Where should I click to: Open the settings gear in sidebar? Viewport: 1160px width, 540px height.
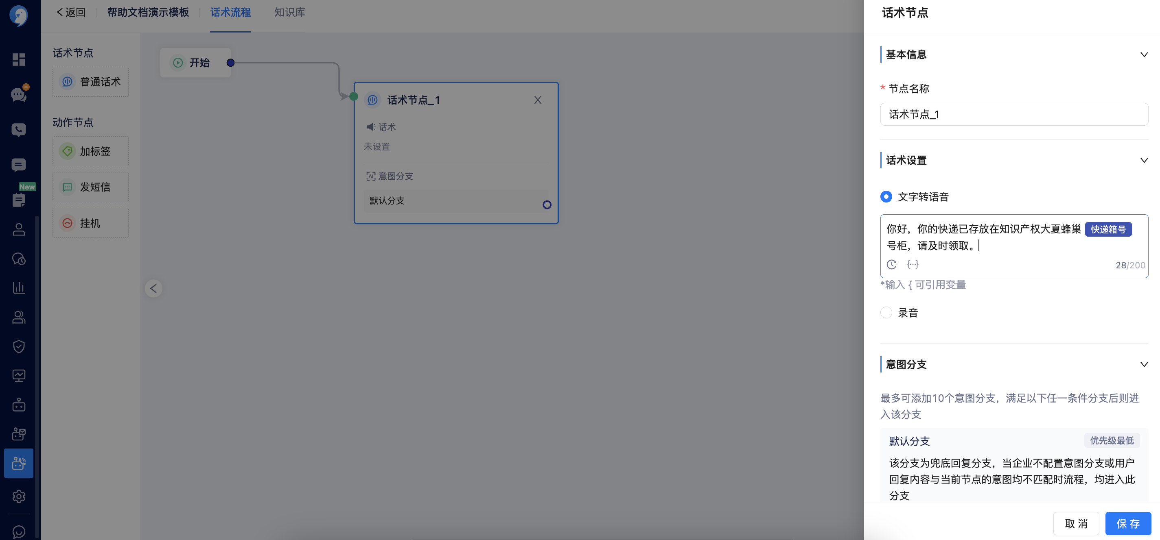pyautogui.click(x=18, y=496)
